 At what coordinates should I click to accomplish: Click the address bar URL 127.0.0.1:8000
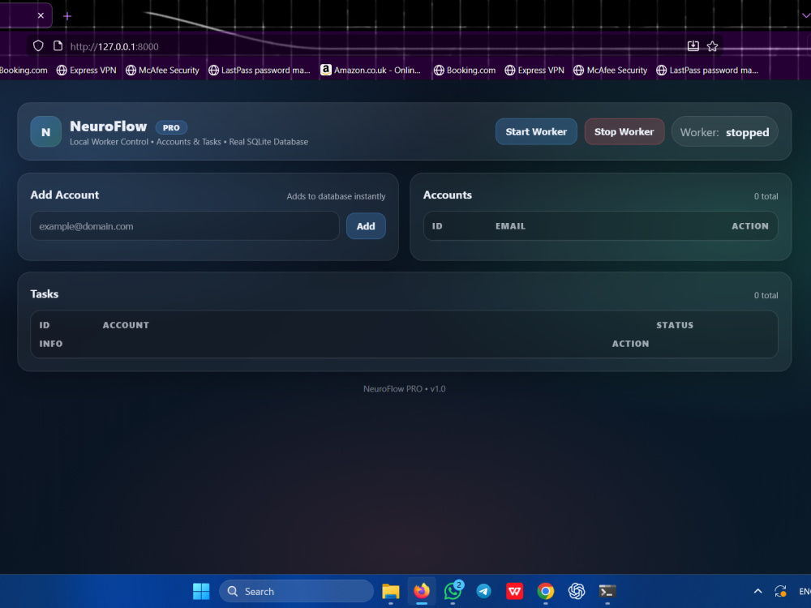pos(114,46)
